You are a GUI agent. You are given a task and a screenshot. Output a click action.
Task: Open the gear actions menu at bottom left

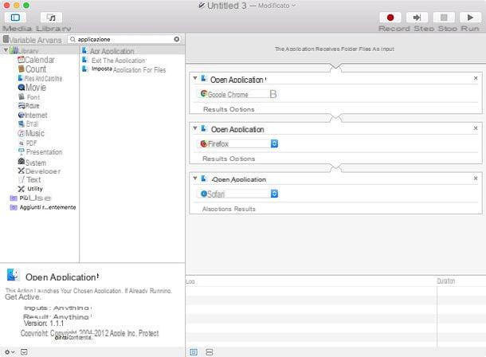(x=10, y=352)
